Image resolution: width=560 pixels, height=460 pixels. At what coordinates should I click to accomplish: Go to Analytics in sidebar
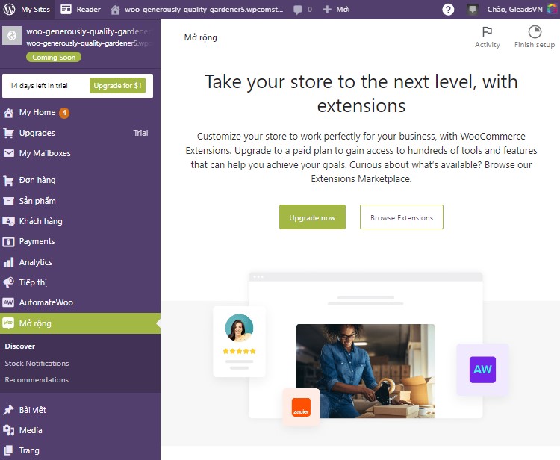[x=36, y=262]
